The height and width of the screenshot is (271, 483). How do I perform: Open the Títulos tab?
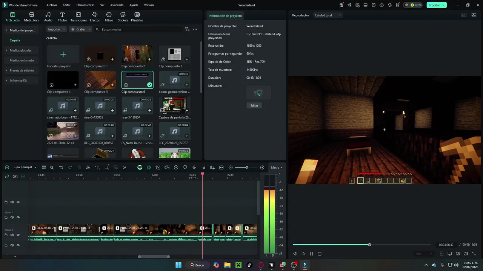pos(62,17)
